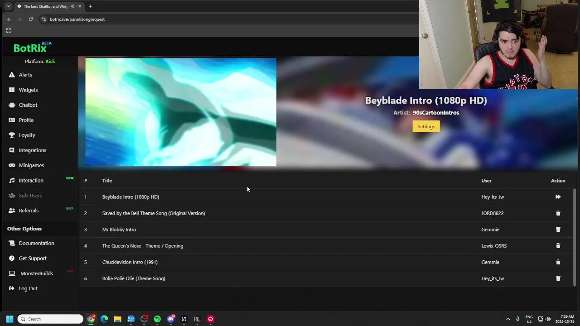The width and height of the screenshot is (580, 326).
Task: Select the Beyblade Intro (1080p HD) row title
Action: pyautogui.click(x=130, y=197)
